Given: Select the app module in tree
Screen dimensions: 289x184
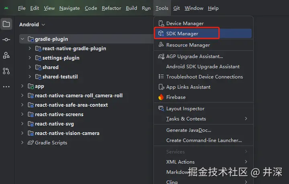Looking at the screenshot, I should 39,86.
